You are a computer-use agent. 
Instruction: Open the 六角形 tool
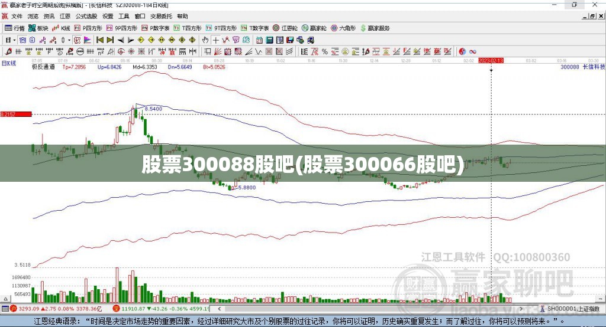coord(343,28)
